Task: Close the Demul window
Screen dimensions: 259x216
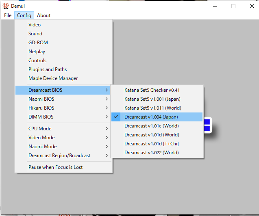Action: (252, 6)
